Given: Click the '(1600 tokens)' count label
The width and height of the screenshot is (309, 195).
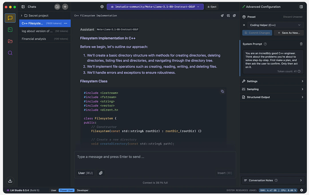Looking at the screenshot, I should (x=54, y=23).
